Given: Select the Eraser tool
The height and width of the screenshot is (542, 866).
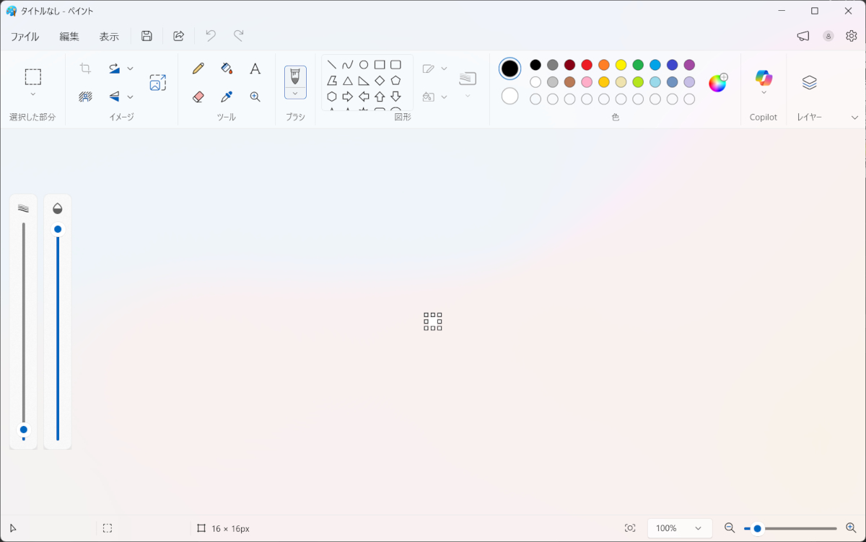Looking at the screenshot, I should (x=198, y=97).
